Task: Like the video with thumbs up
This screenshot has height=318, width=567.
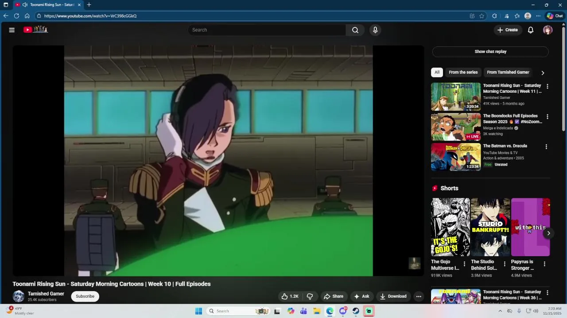Action: tap(290, 296)
